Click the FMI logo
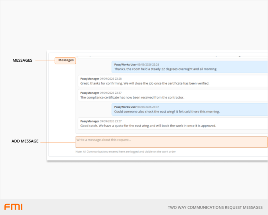The image size is (268, 215). [13, 207]
